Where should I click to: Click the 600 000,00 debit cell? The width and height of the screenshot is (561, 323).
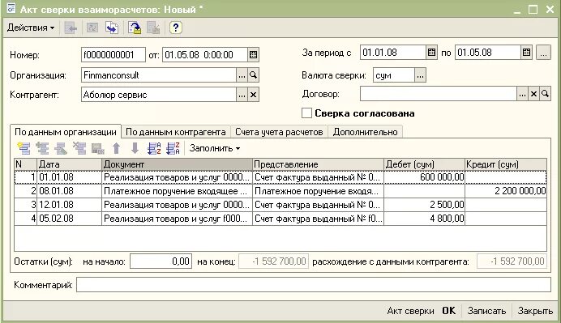[x=424, y=177]
